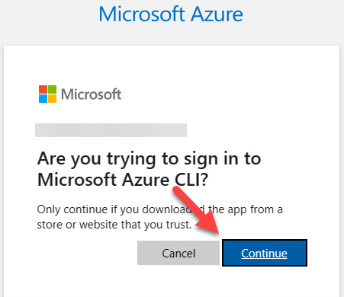Click the Microsoft Azure page title
The image size is (344, 297).
tap(171, 14)
